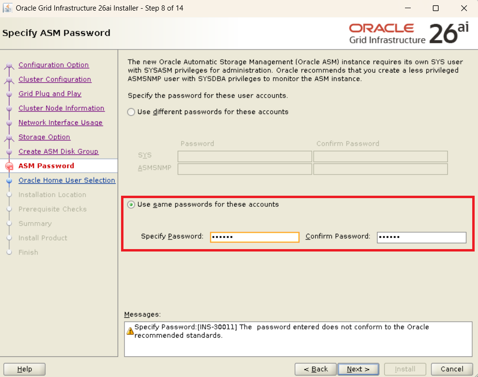Focus the Confirm Password field
The width and height of the screenshot is (478, 377).
tap(421, 237)
